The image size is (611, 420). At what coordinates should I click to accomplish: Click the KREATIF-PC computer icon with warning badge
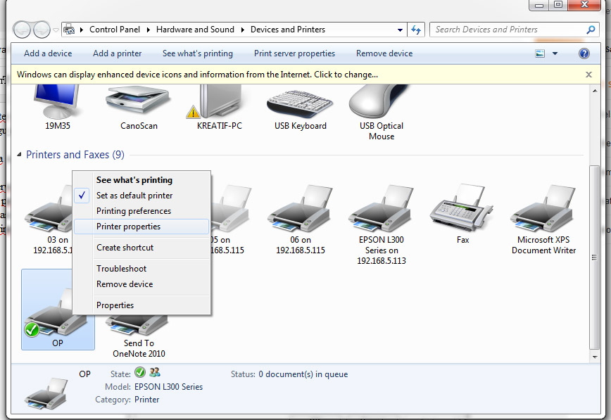click(220, 106)
